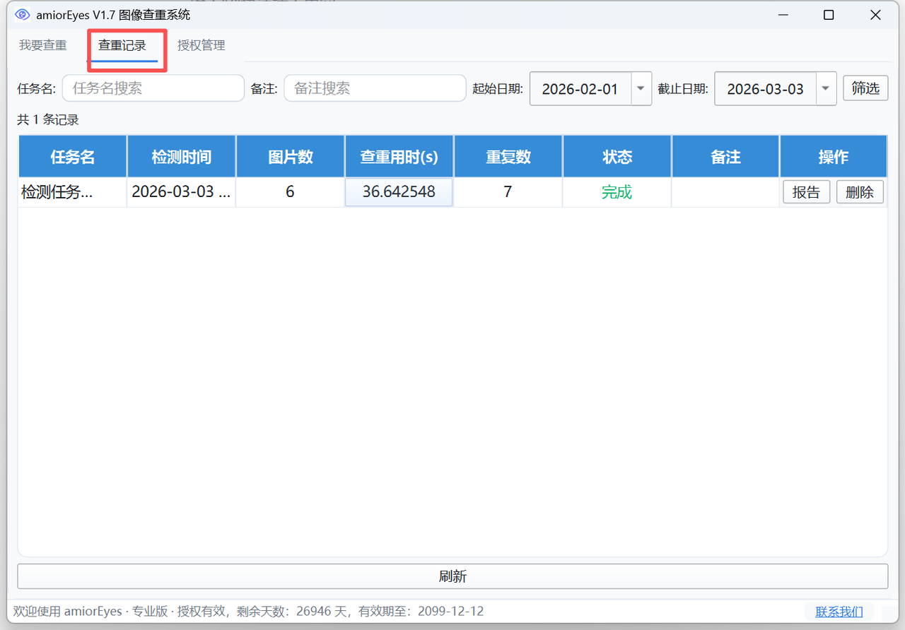
Task: Click the 重复数 column header
Action: click(508, 156)
